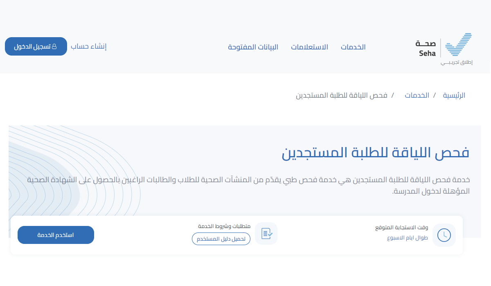Click the document checklist requirements icon
Screen dimensions: 491x286
(266, 234)
